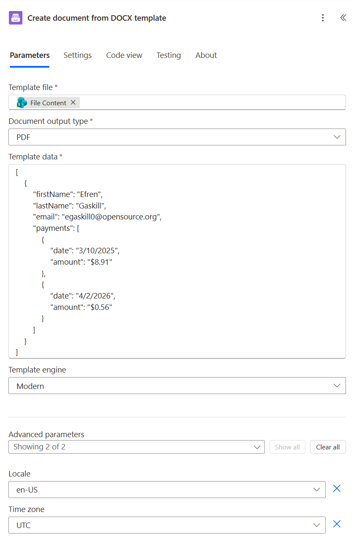This screenshot has width=354, height=542.
Task: Open the About tab
Action: [206, 55]
